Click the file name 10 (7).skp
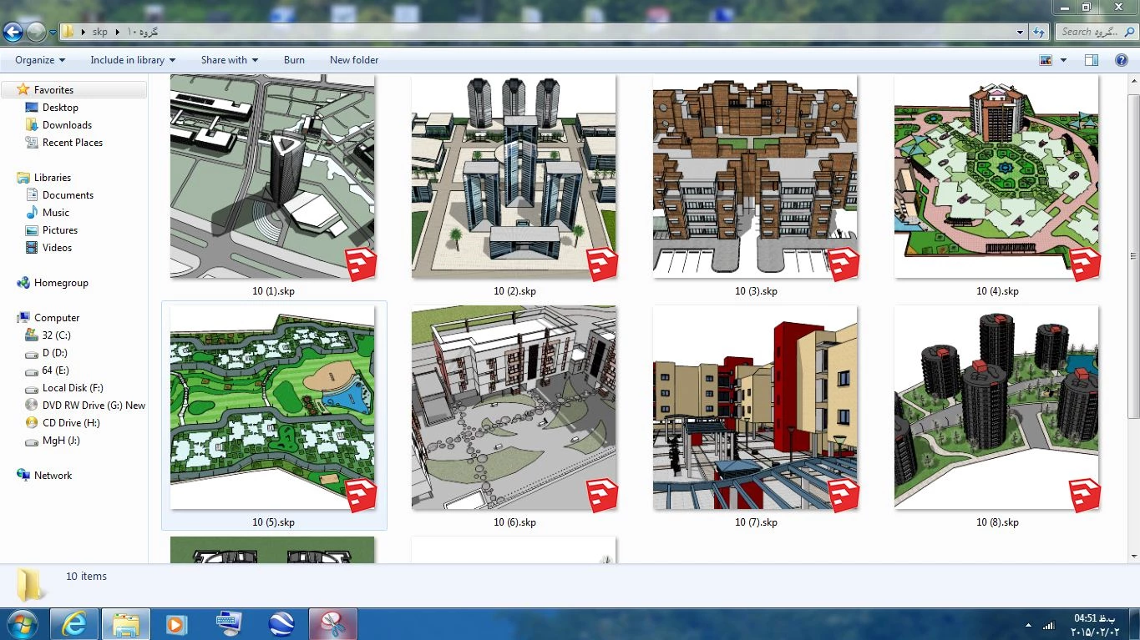Viewport: 1140px width, 640px height. tap(756, 522)
